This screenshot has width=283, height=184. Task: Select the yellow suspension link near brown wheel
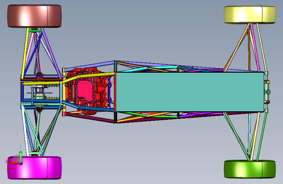(25, 53)
